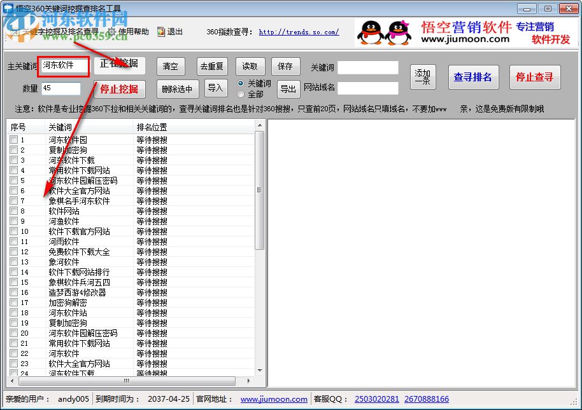The image size is (582, 410).
Task: Click the exit icon beside 退出
Action: pyautogui.click(x=160, y=32)
